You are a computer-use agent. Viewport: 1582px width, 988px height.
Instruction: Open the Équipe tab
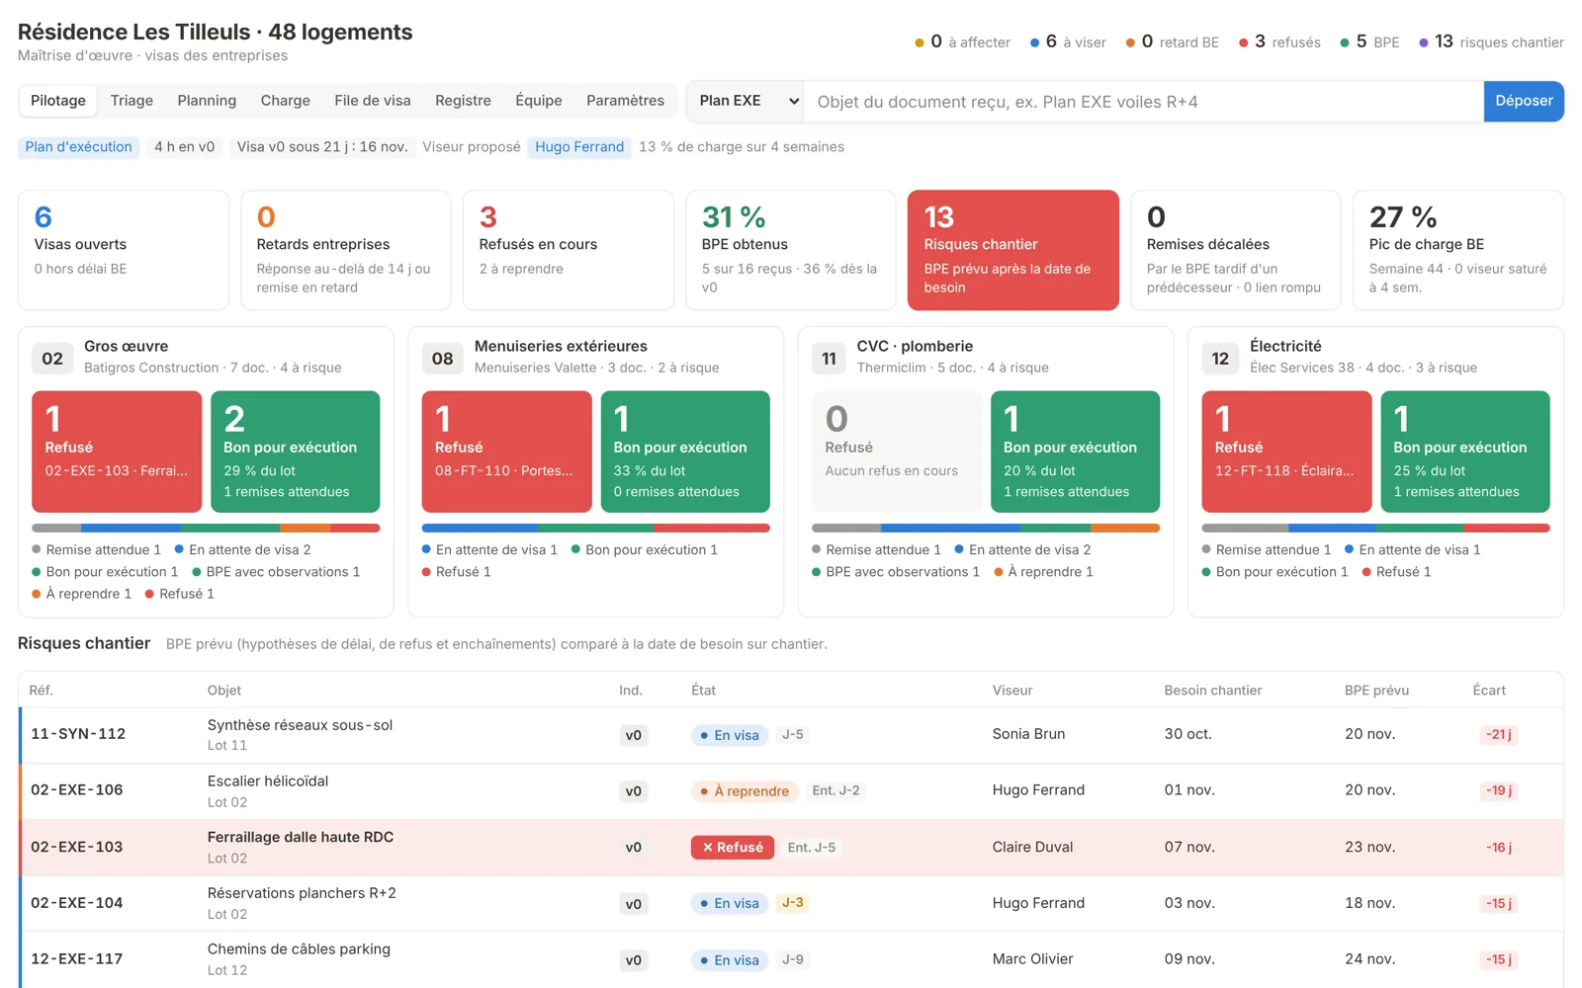coord(538,101)
